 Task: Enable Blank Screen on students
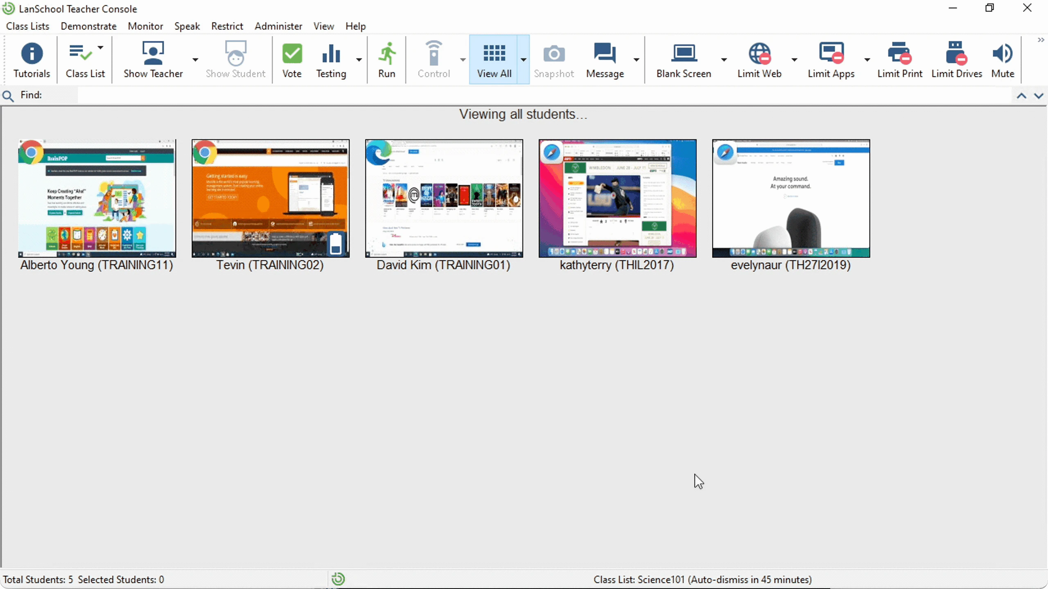pos(684,59)
